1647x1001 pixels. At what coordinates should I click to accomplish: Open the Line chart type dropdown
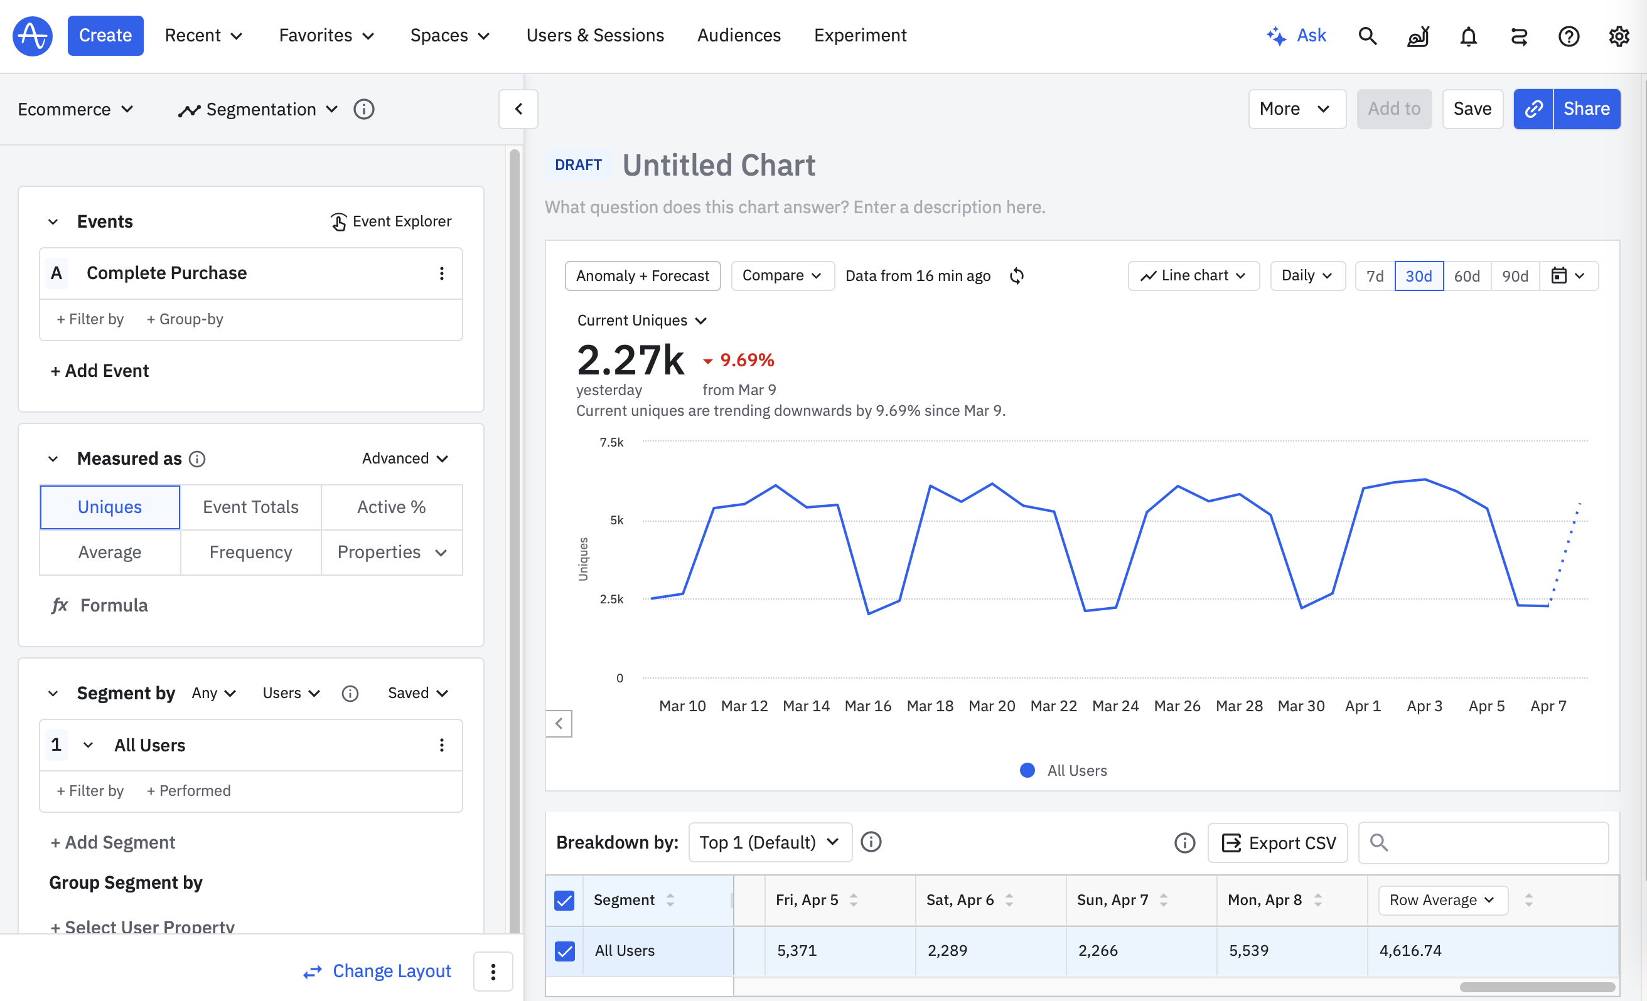(x=1193, y=276)
